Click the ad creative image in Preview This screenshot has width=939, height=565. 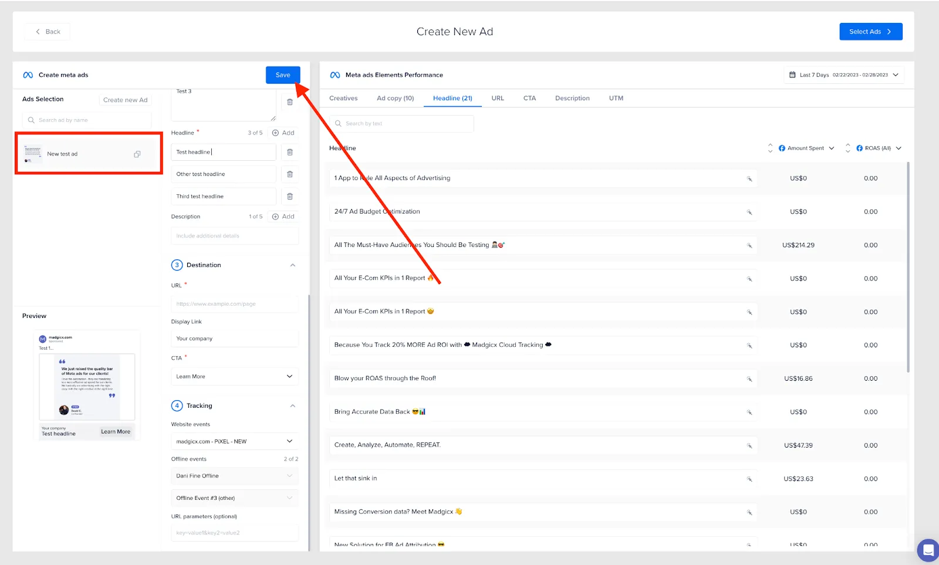[87, 387]
